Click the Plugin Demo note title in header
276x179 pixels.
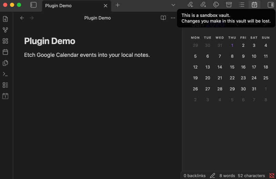98,18
